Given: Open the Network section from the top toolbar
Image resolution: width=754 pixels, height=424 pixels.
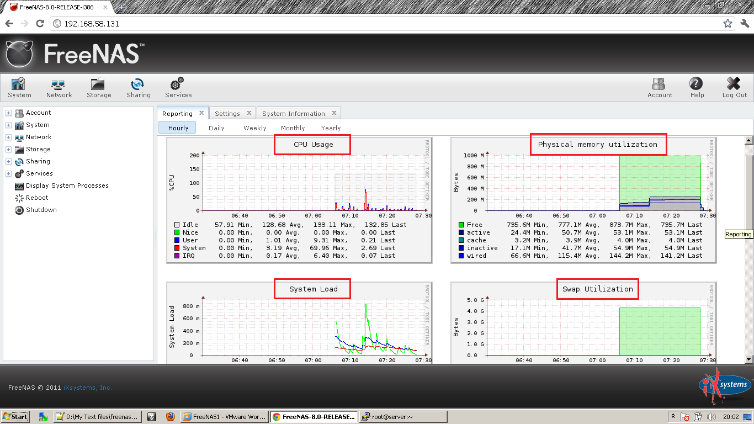Looking at the screenshot, I should coord(59,88).
